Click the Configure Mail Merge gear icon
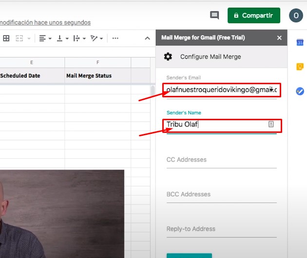307x258 pixels. pos(168,56)
